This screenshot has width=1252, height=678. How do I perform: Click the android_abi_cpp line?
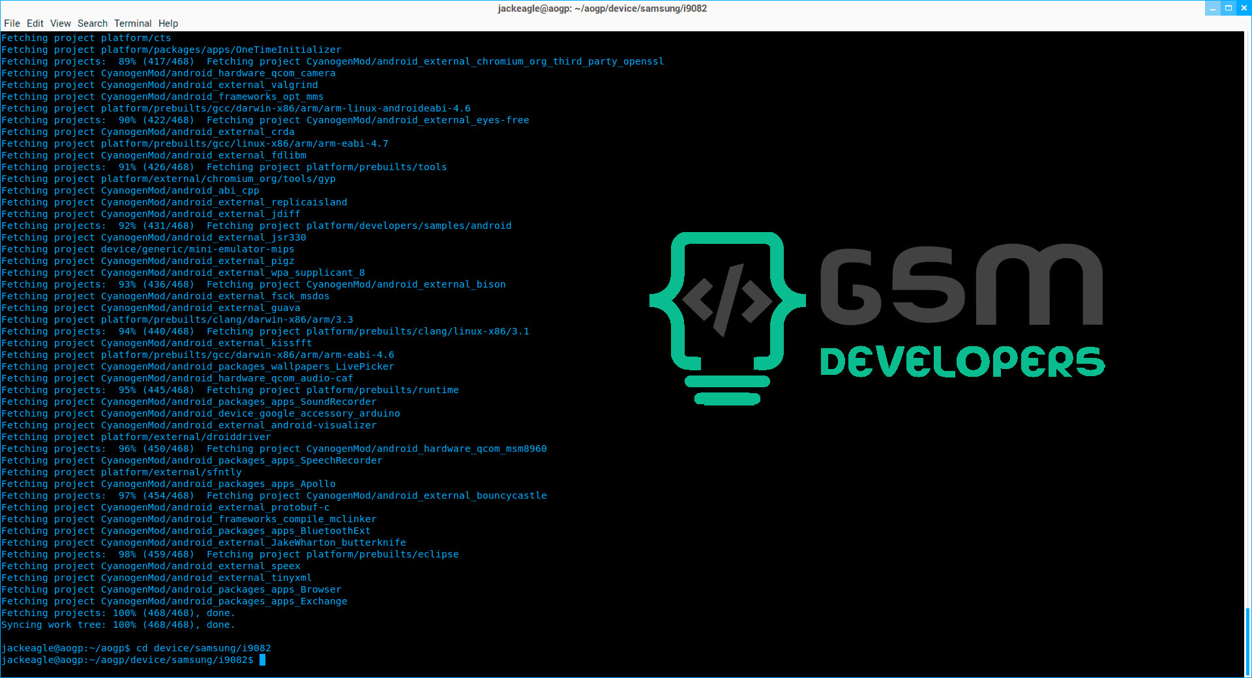(130, 191)
